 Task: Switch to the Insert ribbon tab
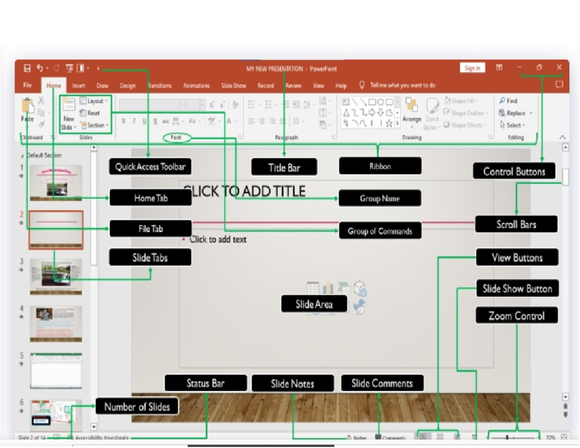(79, 85)
